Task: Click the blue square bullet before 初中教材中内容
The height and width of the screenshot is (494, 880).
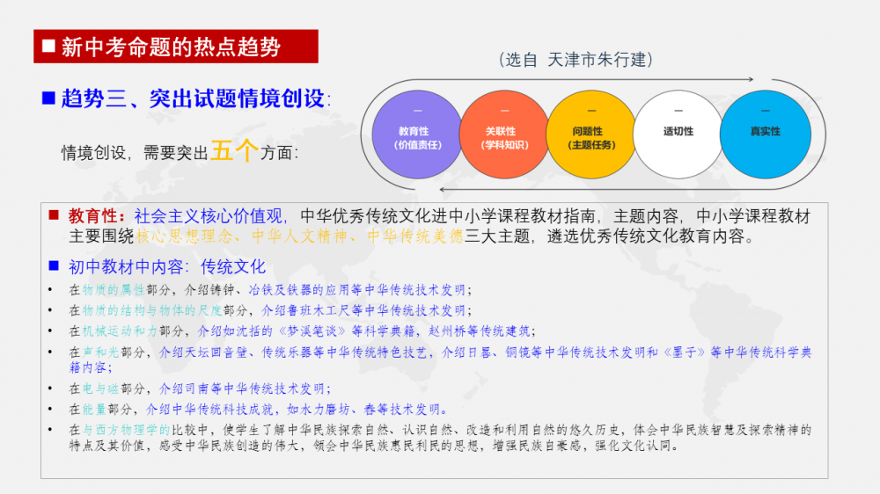Action: [x=53, y=266]
